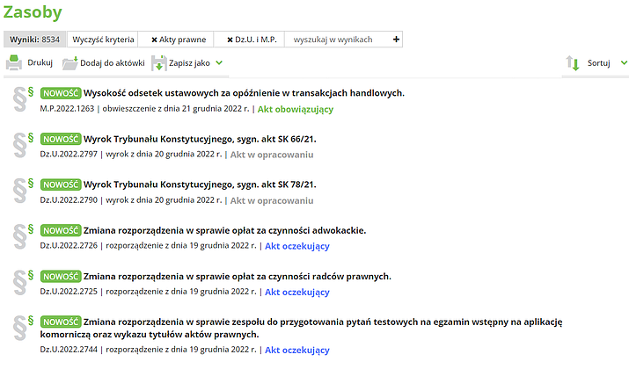Expand the Zapisz jako dropdown arrow

[219, 63]
